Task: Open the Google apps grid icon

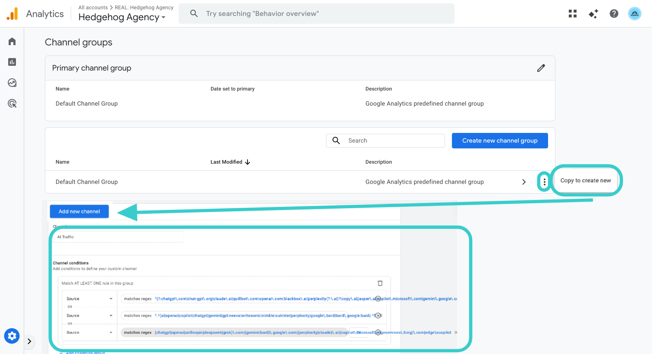Action: (x=573, y=14)
